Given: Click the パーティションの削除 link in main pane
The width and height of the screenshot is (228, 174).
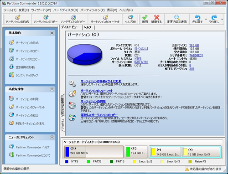Looking at the screenshot, I should pos(93,102).
